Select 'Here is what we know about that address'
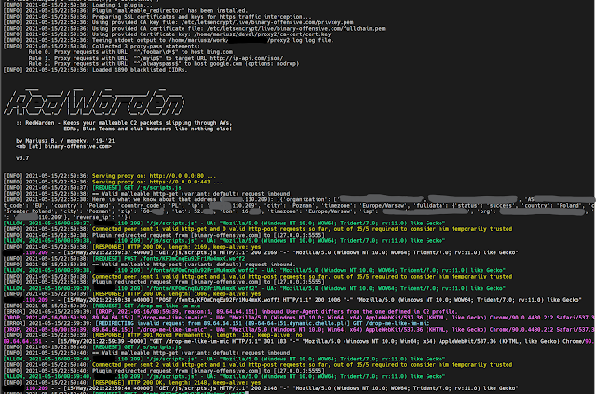Image resolution: width=596 pixels, height=394 pixels. pos(154,199)
